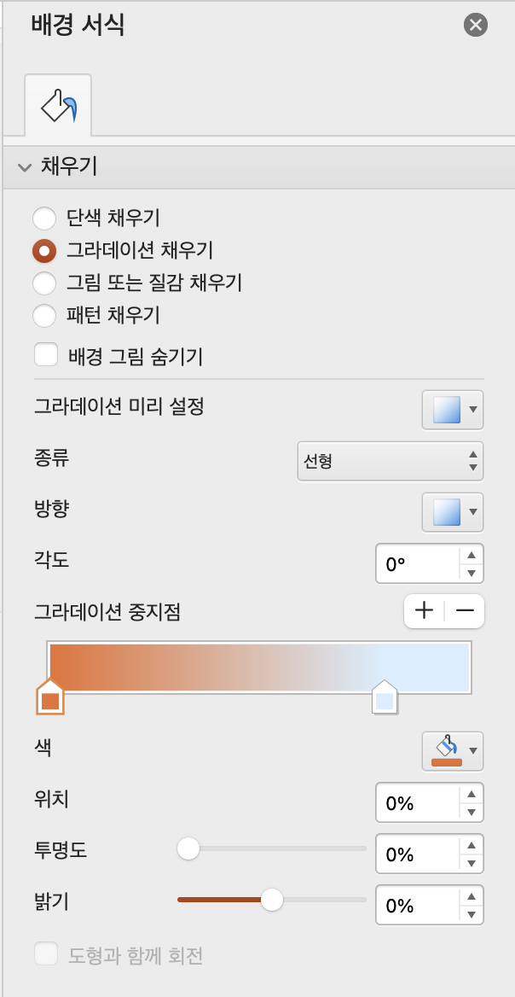The image size is (515, 997).
Task: Open the 색 paint bucket color picker
Action: [x=453, y=751]
